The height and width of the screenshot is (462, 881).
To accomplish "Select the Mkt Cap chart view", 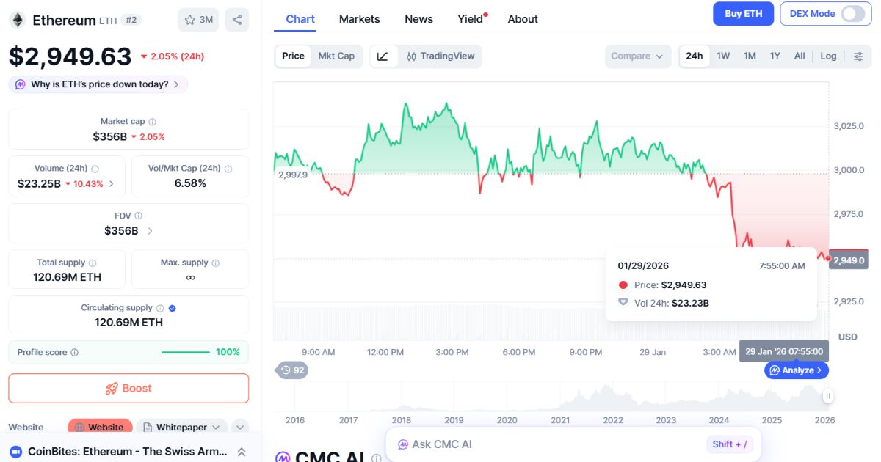I will [336, 56].
